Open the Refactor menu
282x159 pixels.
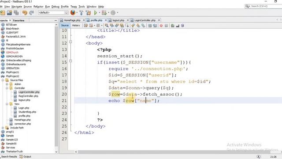point(38,7)
